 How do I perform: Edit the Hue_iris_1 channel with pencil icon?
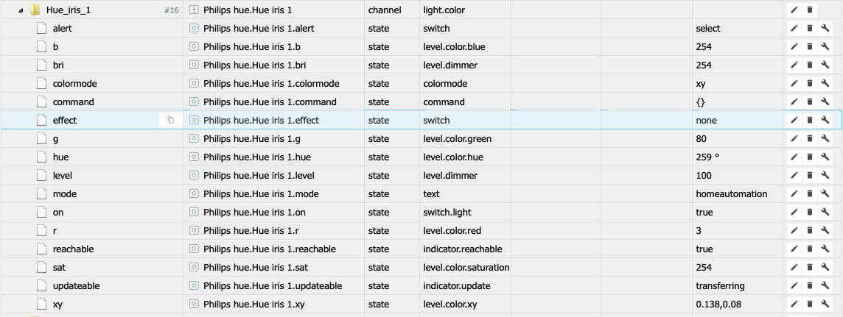tap(794, 10)
